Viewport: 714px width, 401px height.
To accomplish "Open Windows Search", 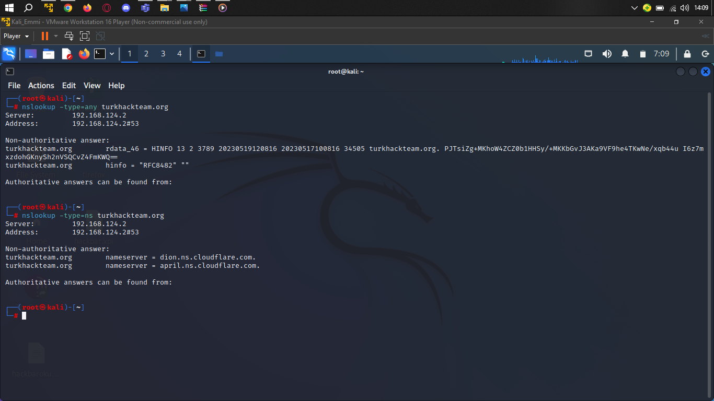I will pyautogui.click(x=28, y=8).
